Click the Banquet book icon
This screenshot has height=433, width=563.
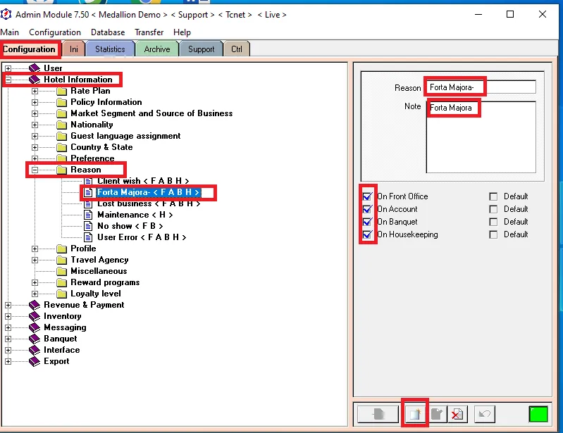pyautogui.click(x=35, y=339)
